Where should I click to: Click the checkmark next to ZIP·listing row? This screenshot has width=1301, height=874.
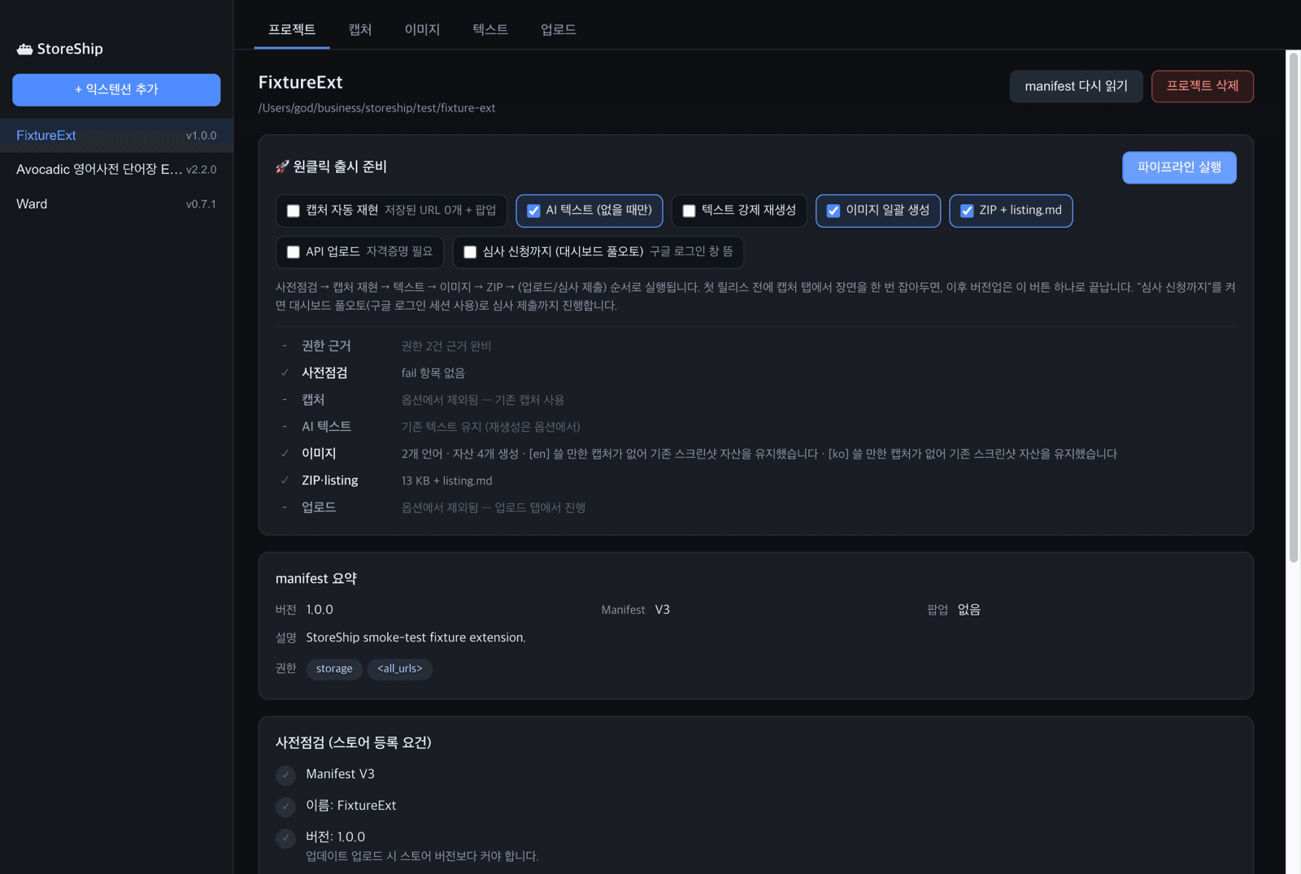pyautogui.click(x=285, y=480)
